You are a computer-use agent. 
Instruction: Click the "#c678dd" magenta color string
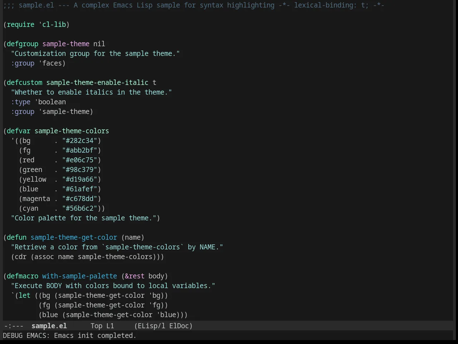80,199
